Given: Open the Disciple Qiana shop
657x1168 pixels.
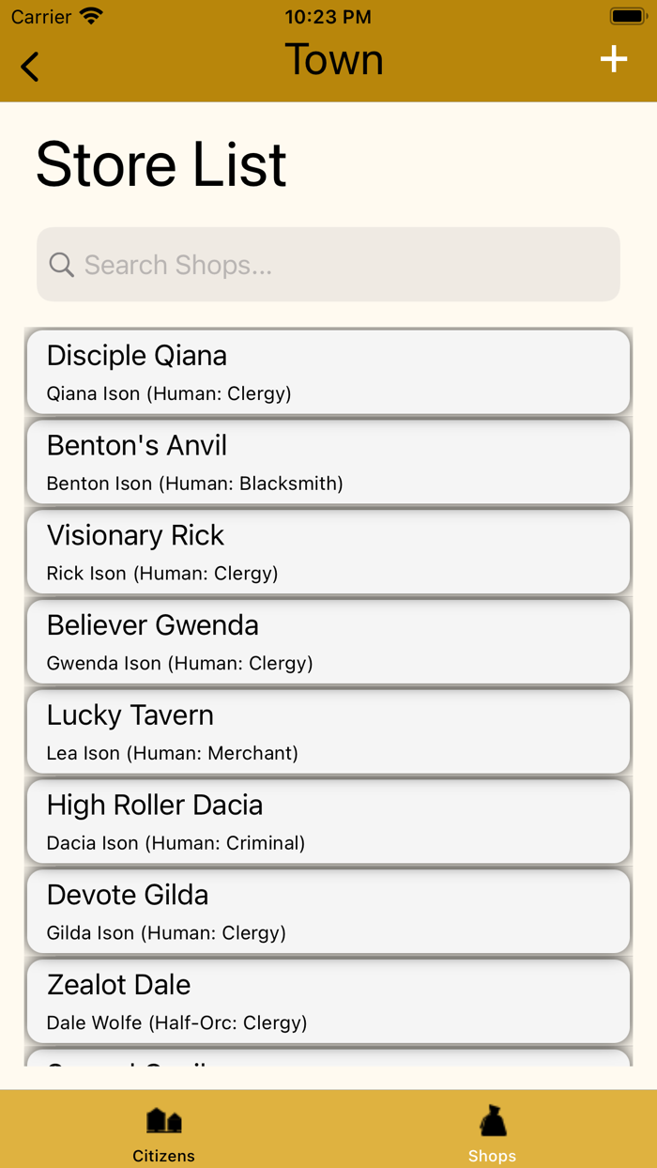Looking at the screenshot, I should (328, 372).
